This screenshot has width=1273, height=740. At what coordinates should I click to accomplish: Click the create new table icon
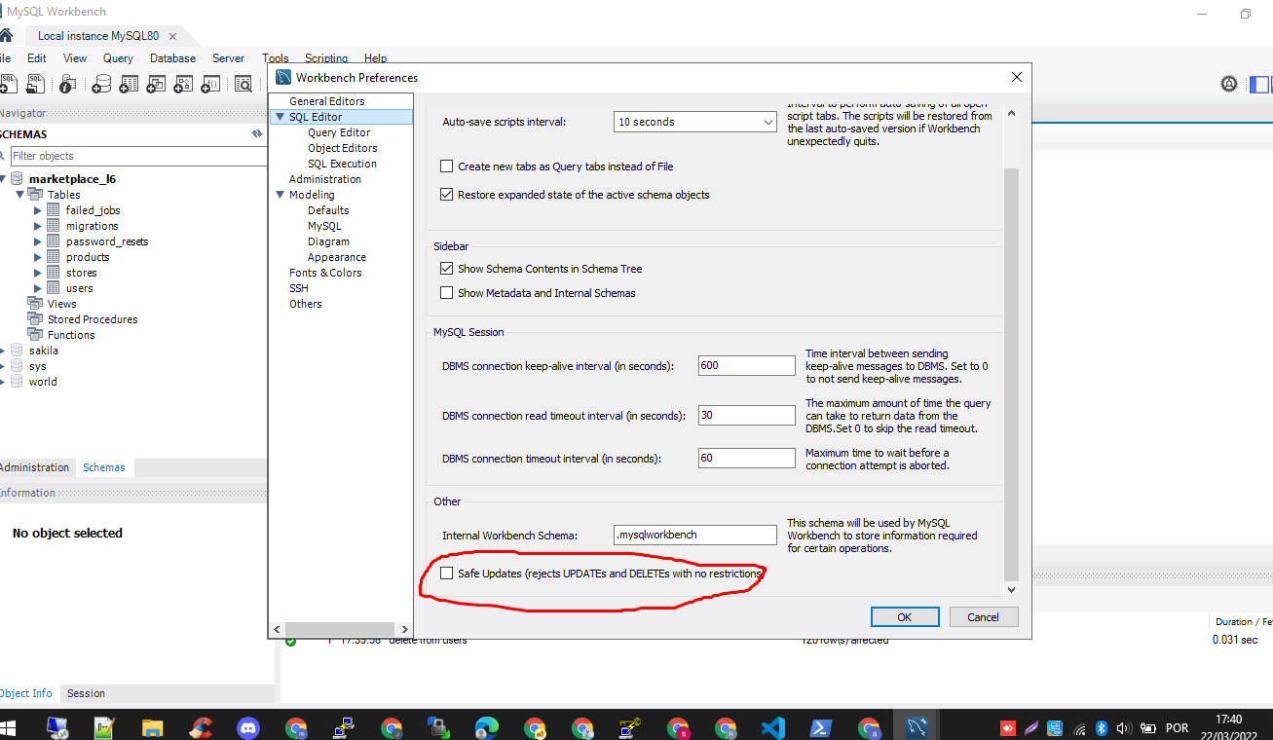[128, 85]
